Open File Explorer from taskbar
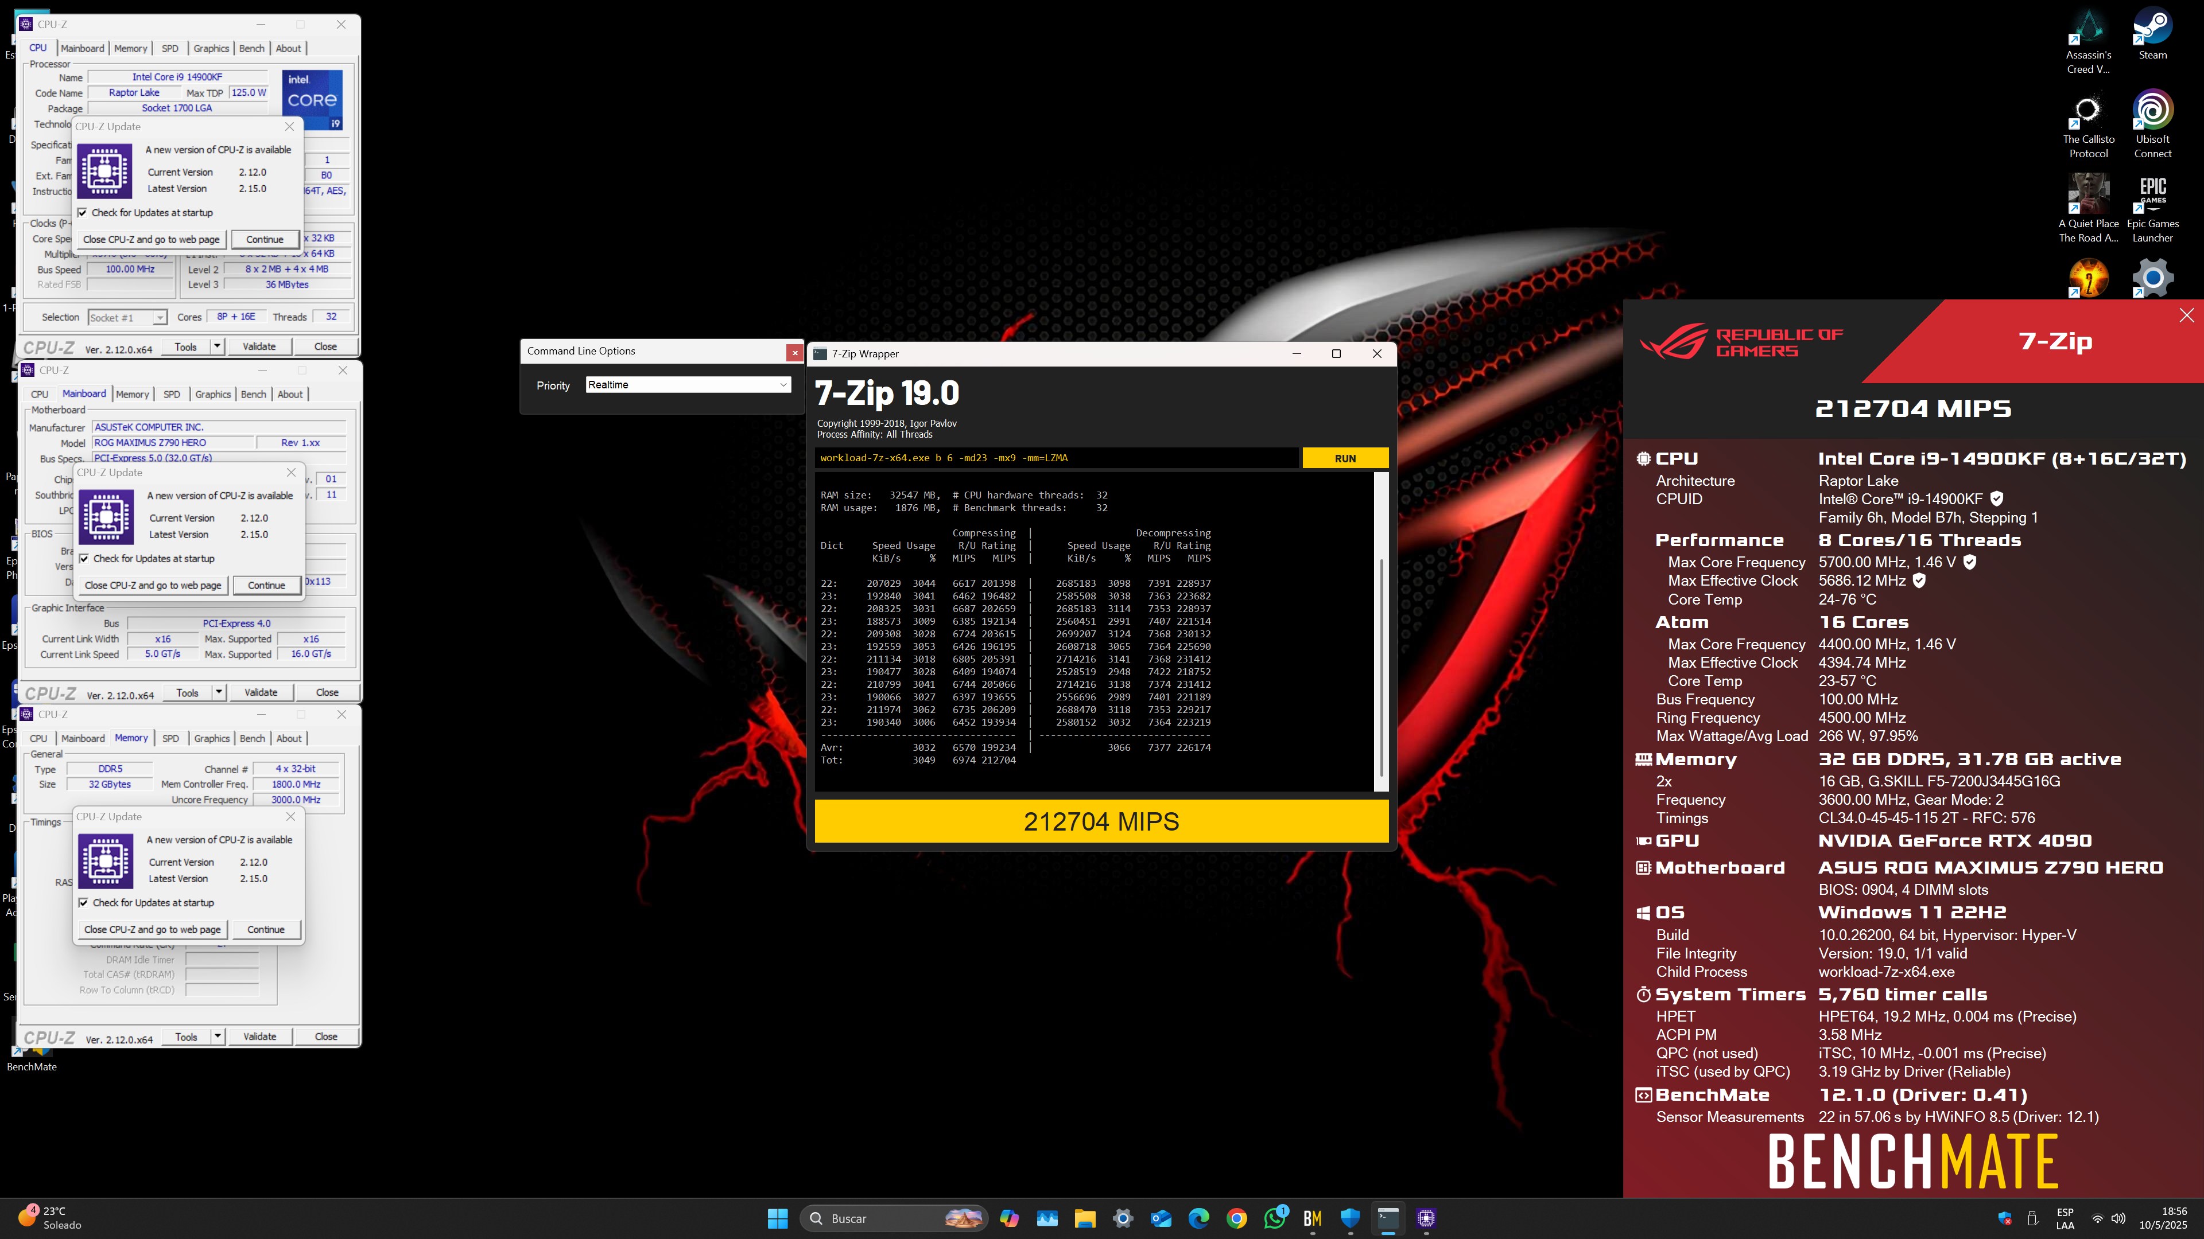This screenshot has width=2204, height=1239. (x=1085, y=1218)
